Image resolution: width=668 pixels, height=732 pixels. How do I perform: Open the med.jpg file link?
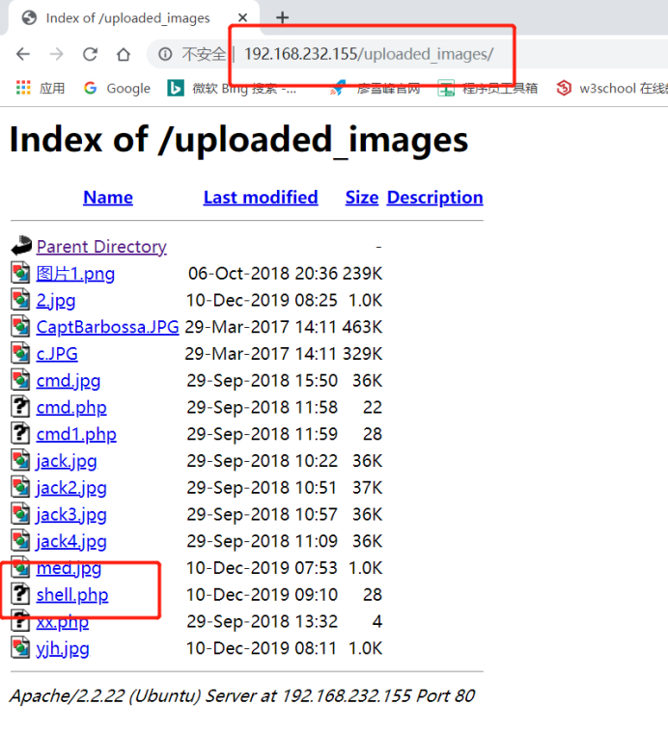(x=69, y=568)
